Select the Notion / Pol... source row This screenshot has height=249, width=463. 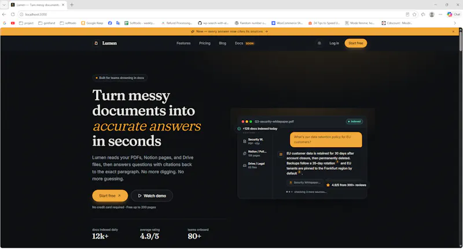[x=255, y=153]
